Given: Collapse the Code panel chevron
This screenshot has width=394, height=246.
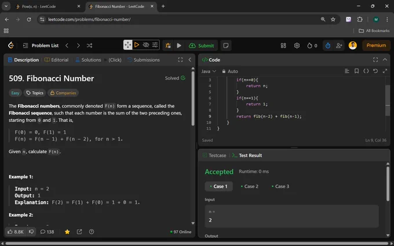Looking at the screenshot, I should point(385,60).
